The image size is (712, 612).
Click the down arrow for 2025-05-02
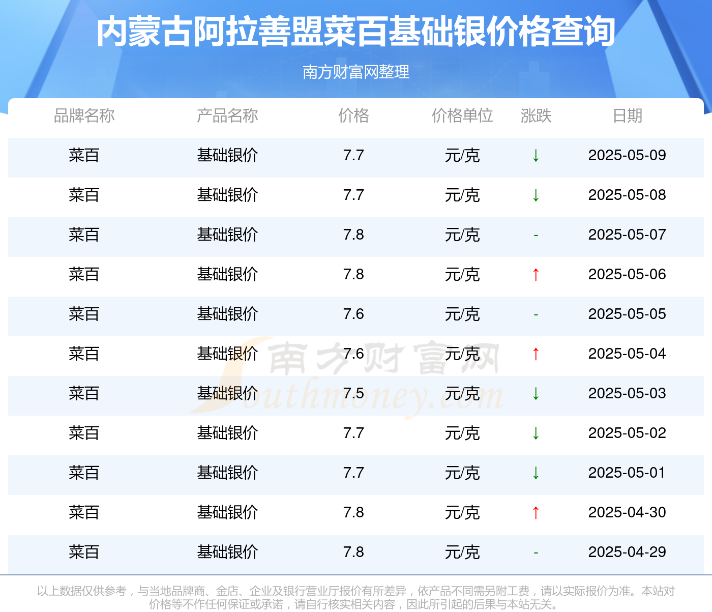coord(536,433)
